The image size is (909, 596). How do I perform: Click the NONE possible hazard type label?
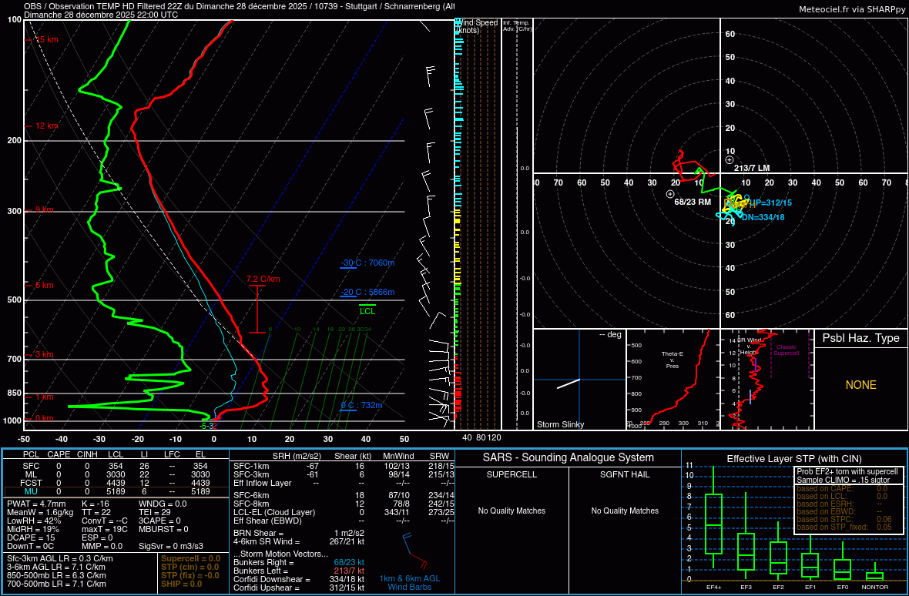click(x=860, y=385)
